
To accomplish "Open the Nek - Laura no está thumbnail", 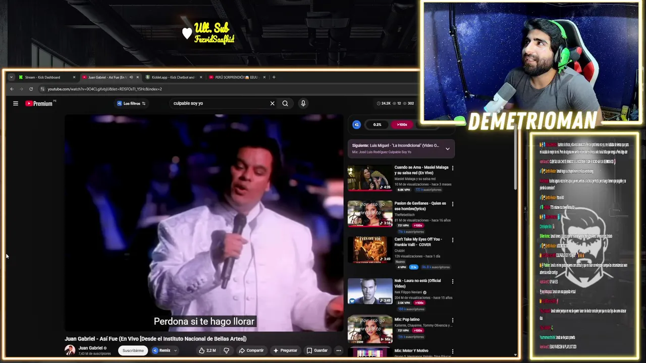I will point(369,291).
